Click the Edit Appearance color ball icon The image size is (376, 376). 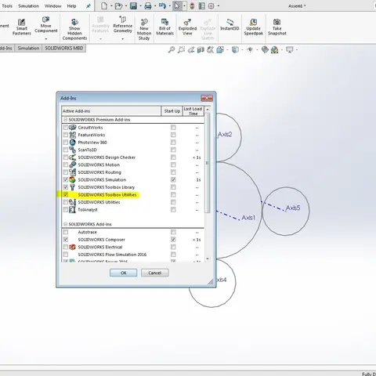[x=265, y=49]
